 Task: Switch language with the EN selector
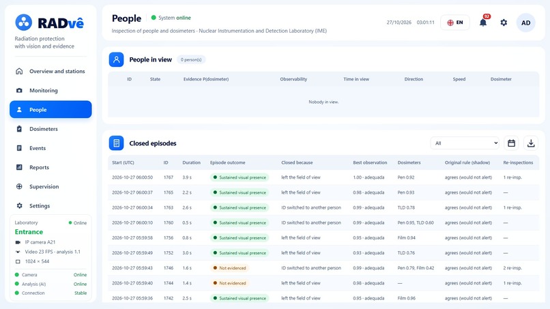(455, 23)
